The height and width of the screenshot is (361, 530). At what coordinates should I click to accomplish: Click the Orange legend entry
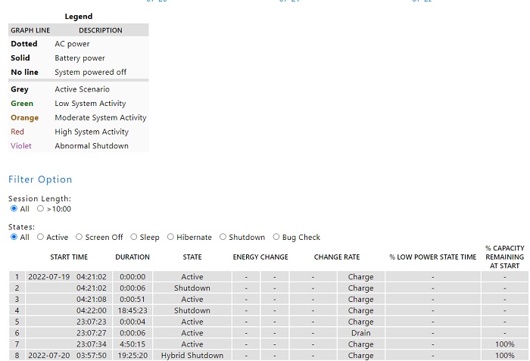click(x=25, y=117)
